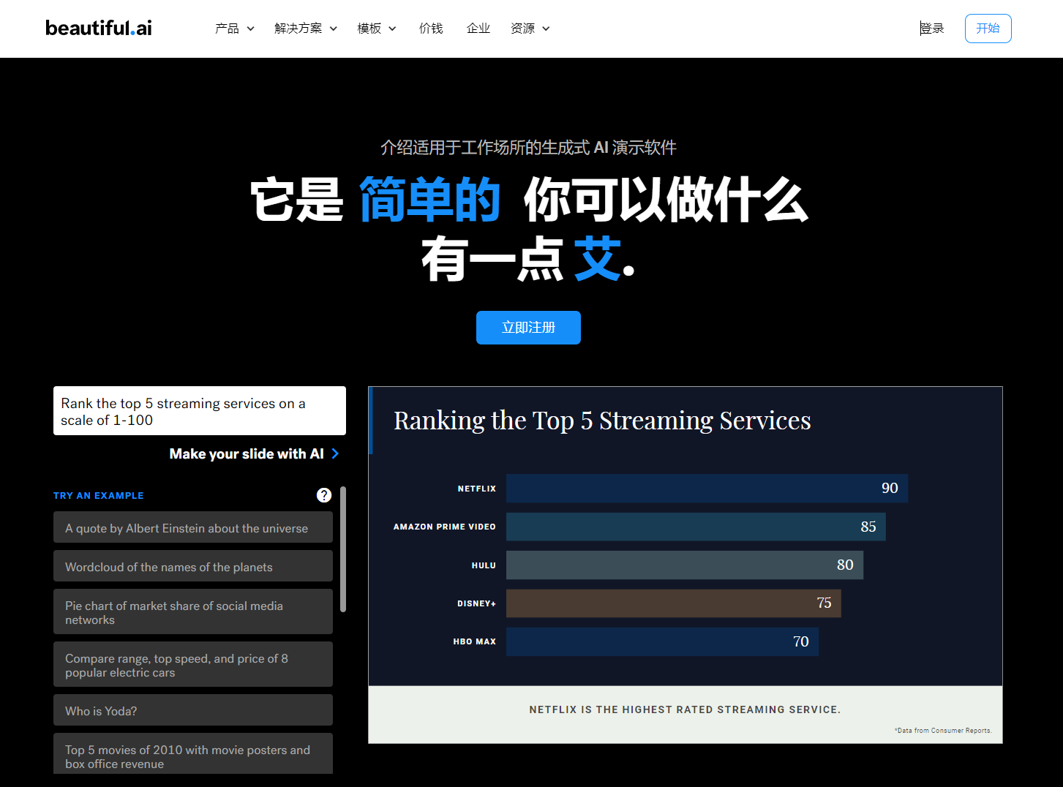
Task: Select the Pie chart social media example
Action: [x=192, y=611]
